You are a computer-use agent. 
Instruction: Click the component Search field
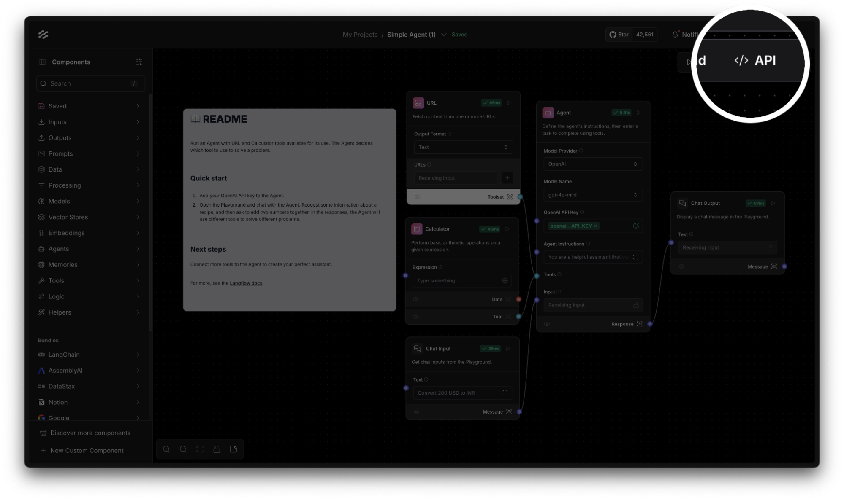(x=90, y=83)
